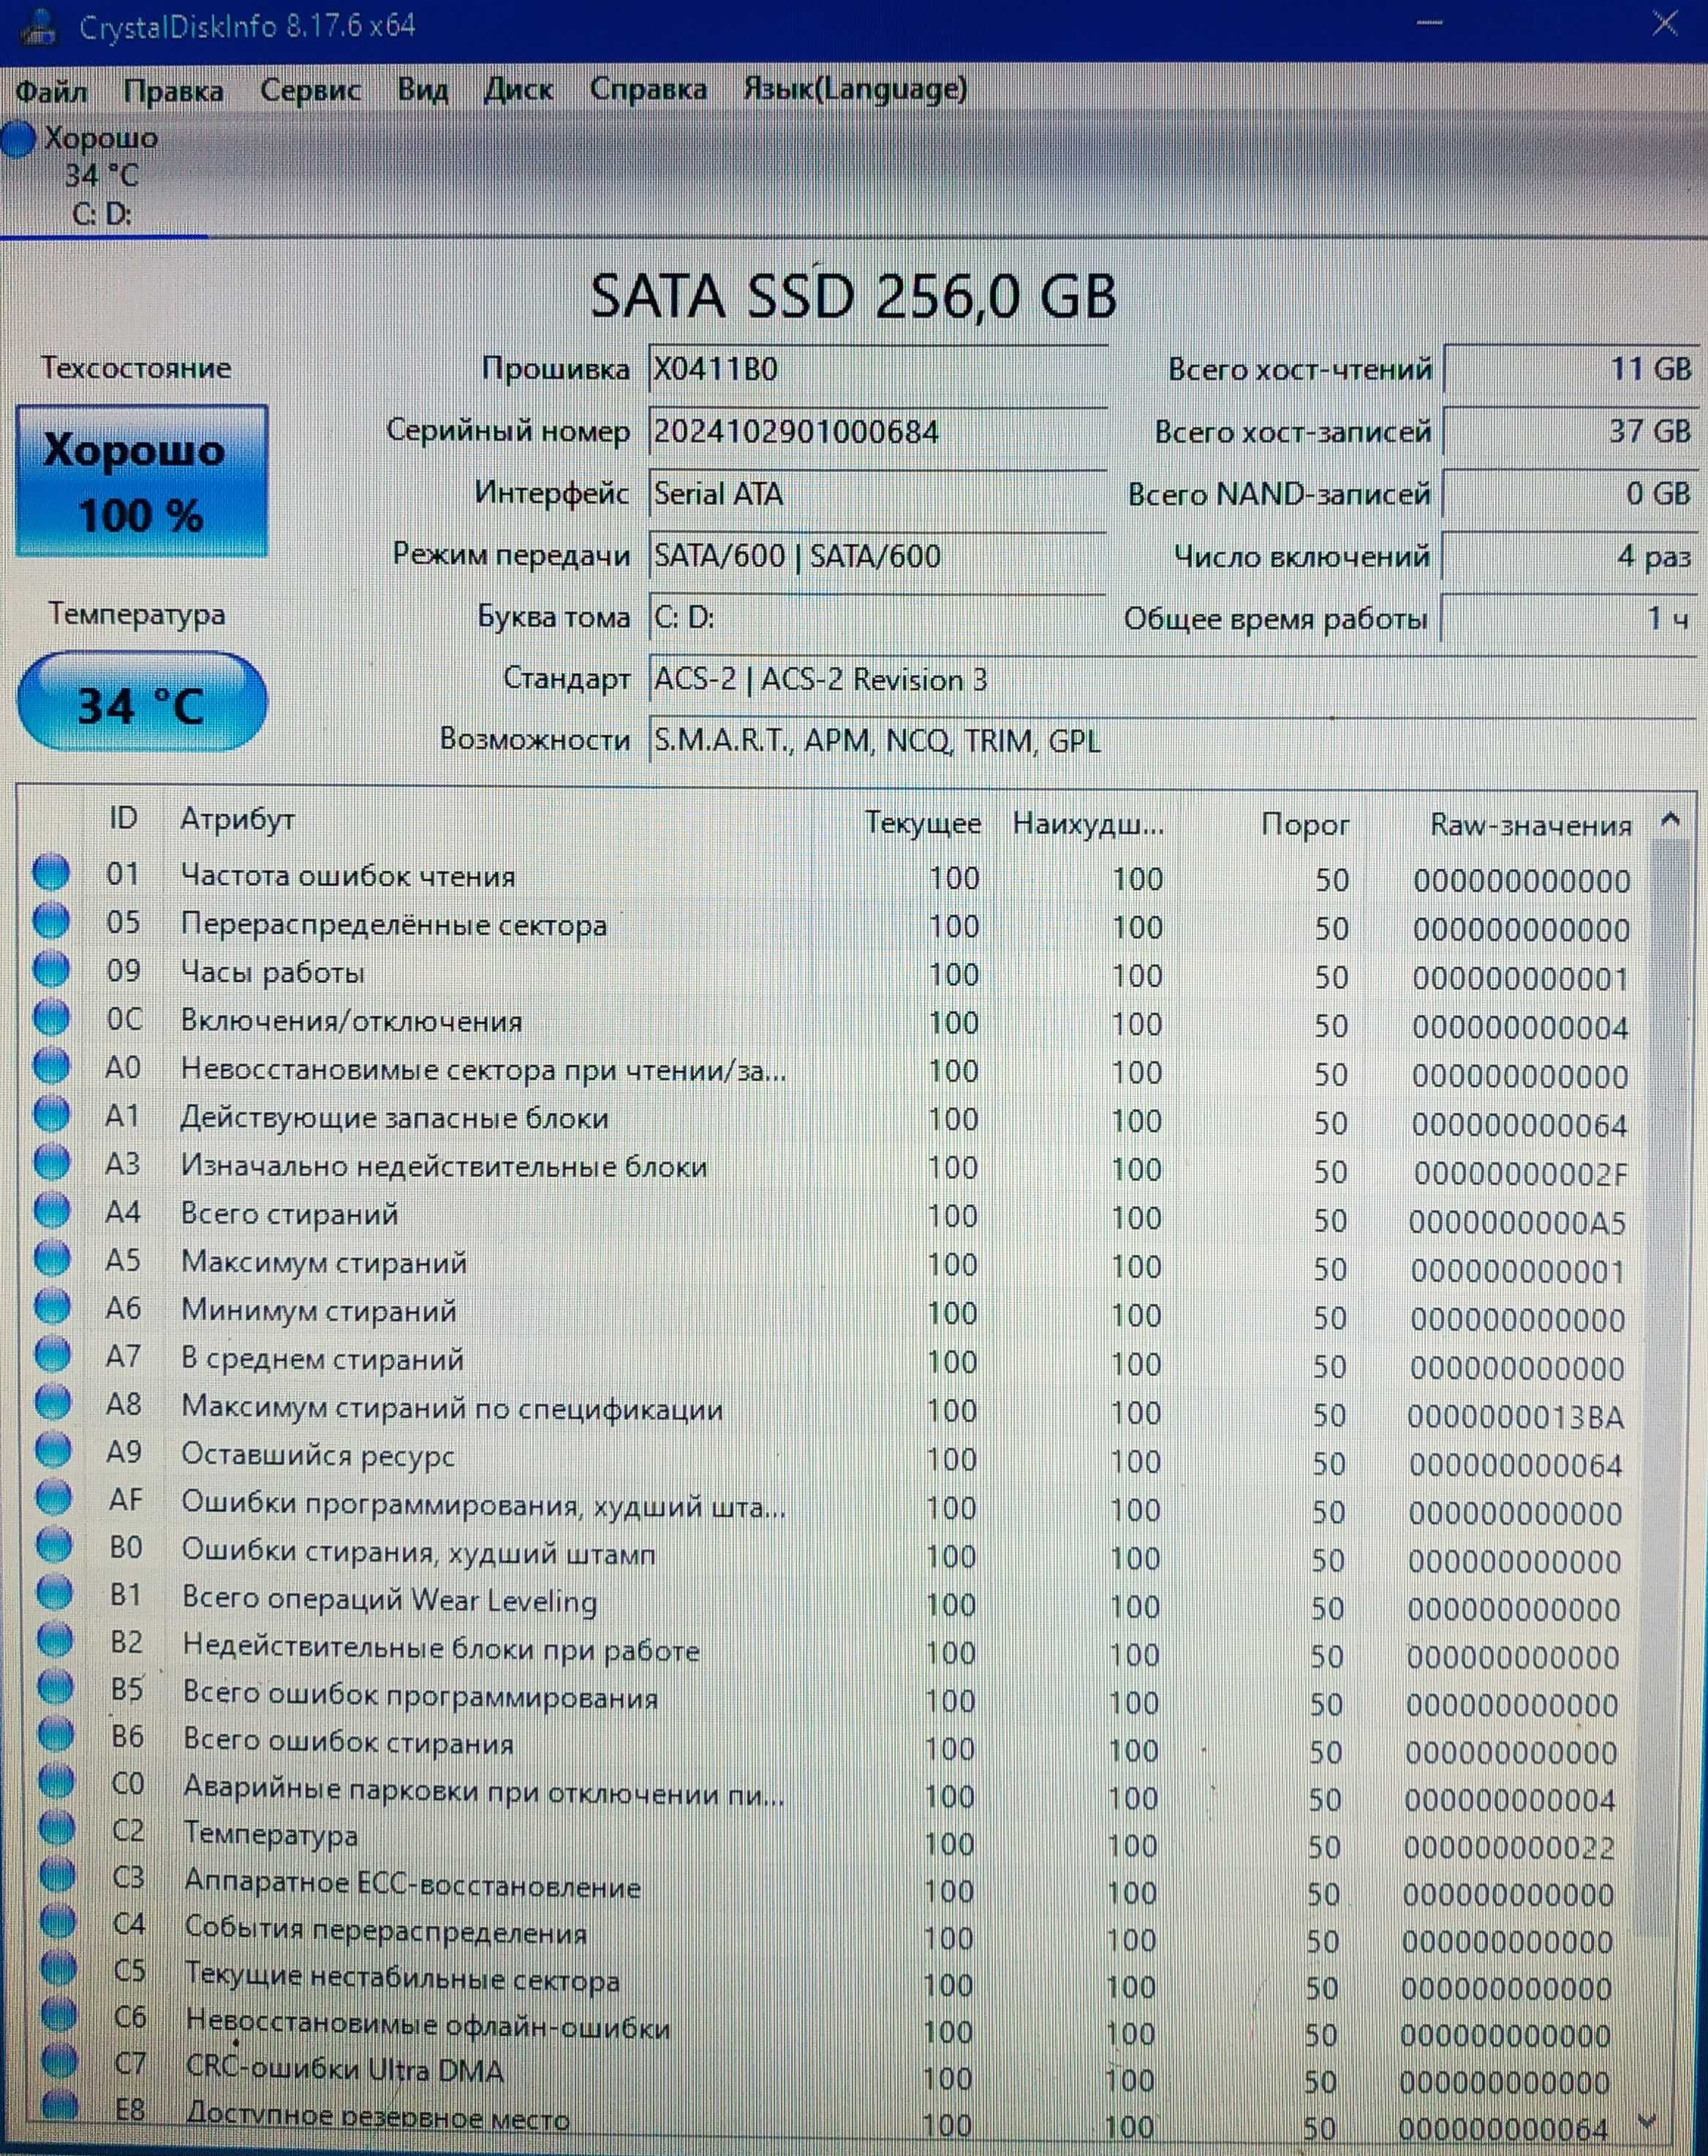Click status icon of row 09 Часы работы

[51, 969]
